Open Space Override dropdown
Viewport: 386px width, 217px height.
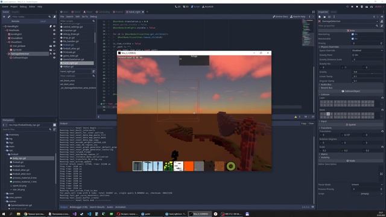coord(367,51)
